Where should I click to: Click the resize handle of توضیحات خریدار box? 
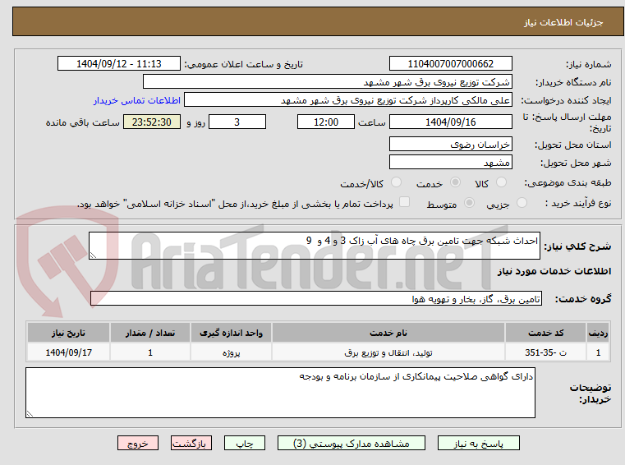coord(30,414)
